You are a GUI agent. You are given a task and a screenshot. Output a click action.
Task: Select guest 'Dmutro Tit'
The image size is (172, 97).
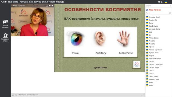[153, 20]
